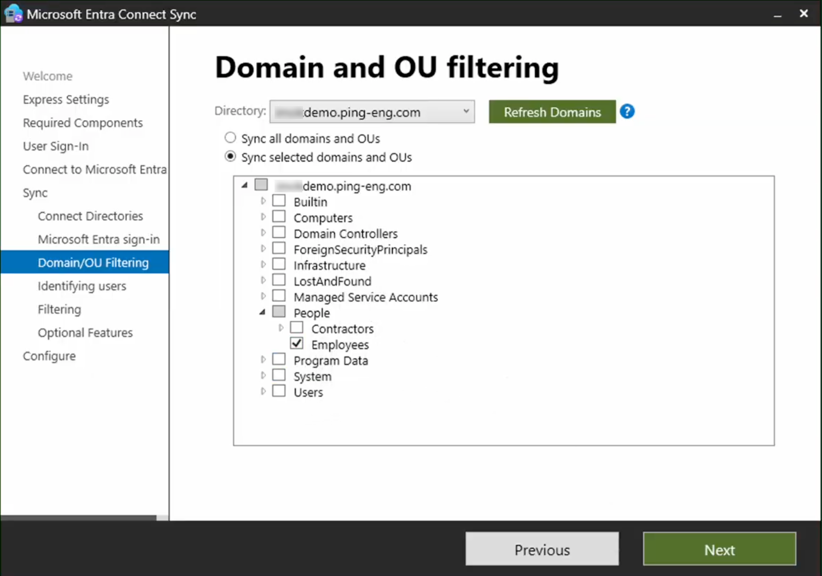The height and width of the screenshot is (576, 822).
Task: Select the Welcome step in the sidebar
Action: [x=48, y=76]
